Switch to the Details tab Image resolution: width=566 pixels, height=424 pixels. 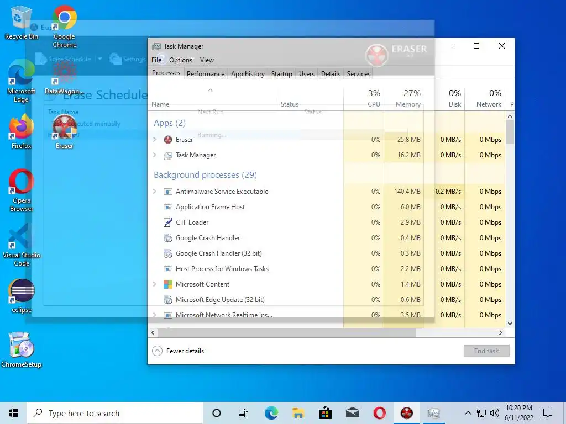tap(331, 74)
